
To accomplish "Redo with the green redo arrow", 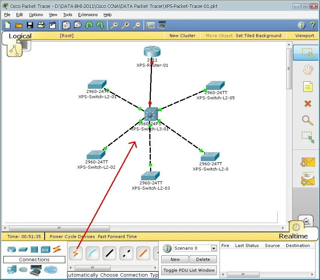I will (x=100, y=25).
